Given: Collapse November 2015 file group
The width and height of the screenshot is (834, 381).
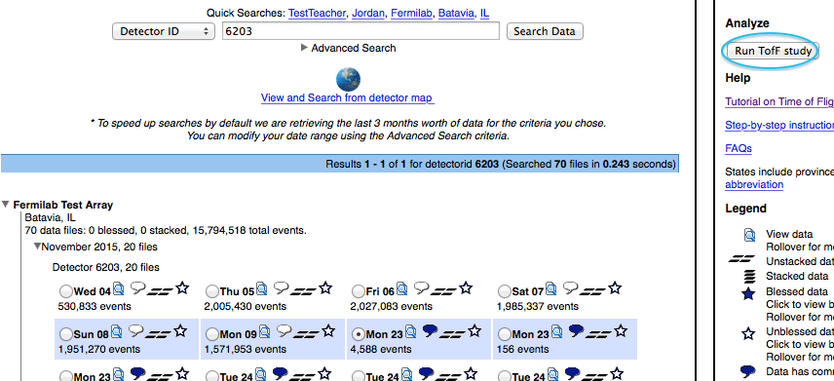Looking at the screenshot, I should [x=37, y=247].
